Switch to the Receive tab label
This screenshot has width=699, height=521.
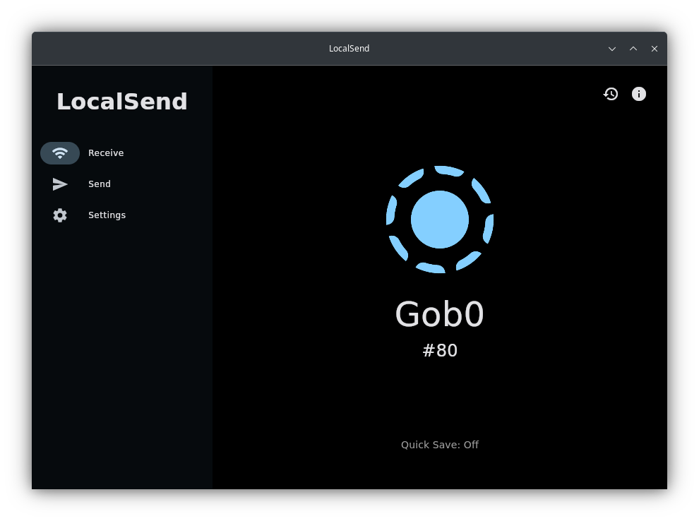(106, 153)
